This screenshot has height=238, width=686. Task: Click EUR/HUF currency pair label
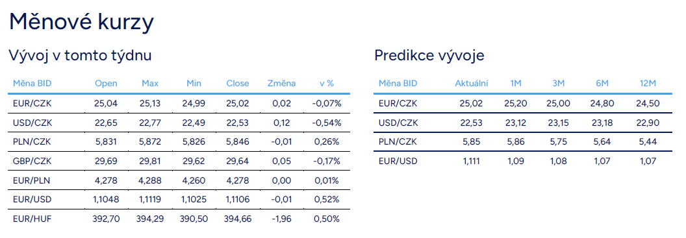click(x=32, y=219)
